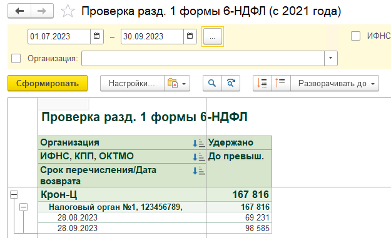The image size is (391, 238).
Task: Click the report title in the spreadsheet
Action: tap(145, 117)
